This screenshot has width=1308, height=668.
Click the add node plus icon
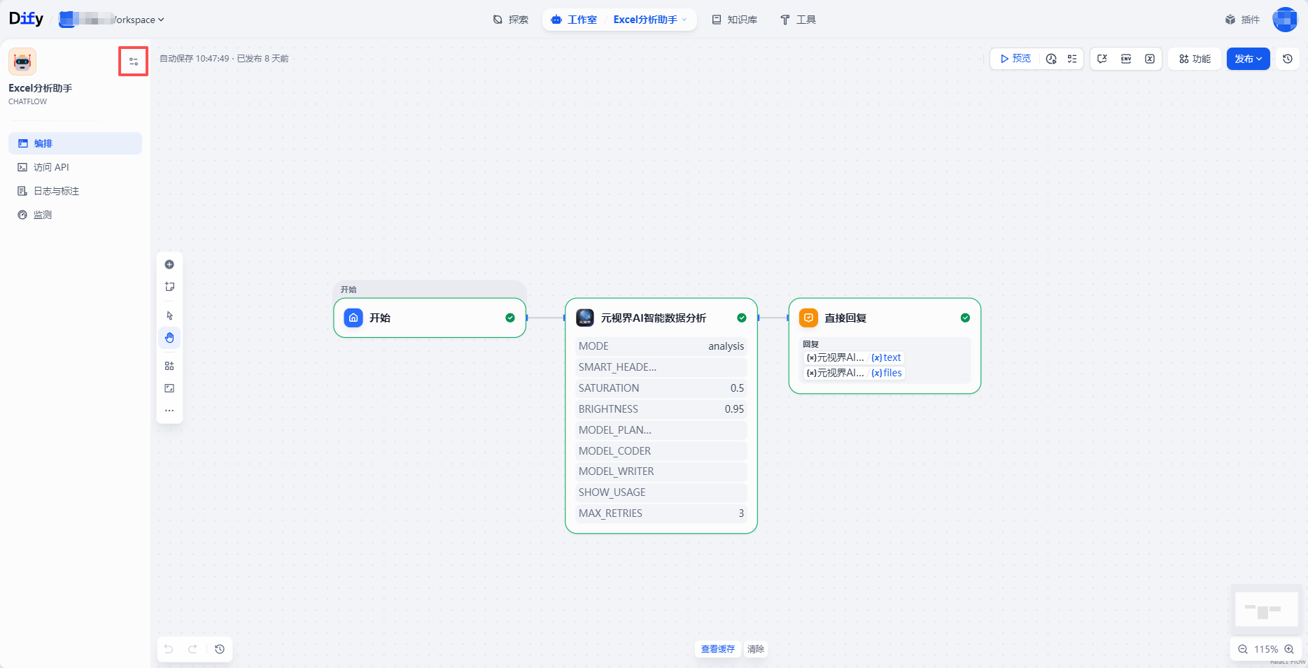point(169,264)
